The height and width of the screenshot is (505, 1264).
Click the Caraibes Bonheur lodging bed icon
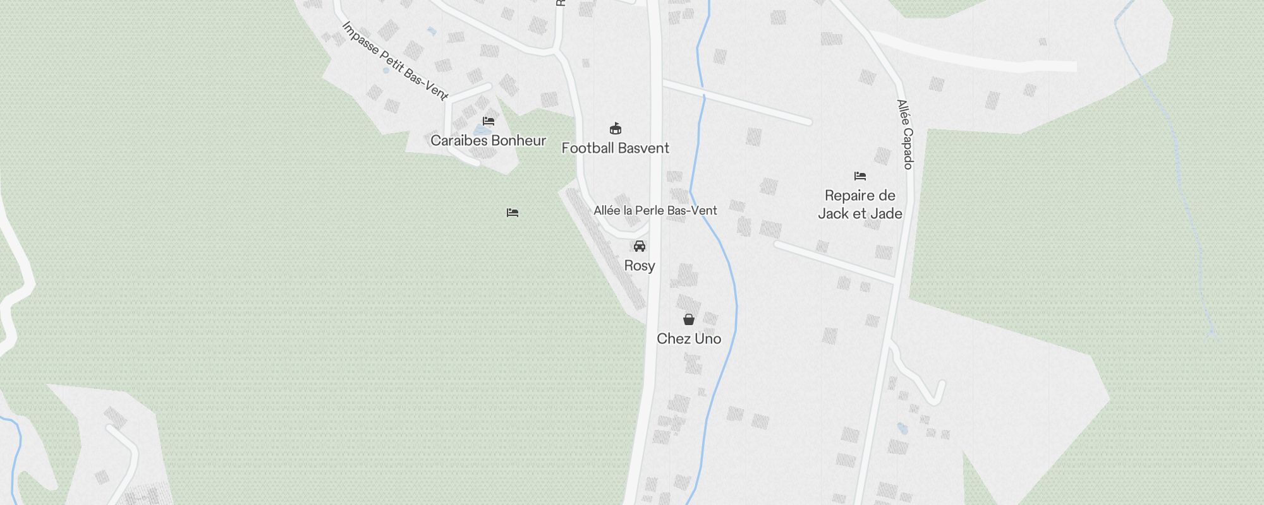(489, 121)
